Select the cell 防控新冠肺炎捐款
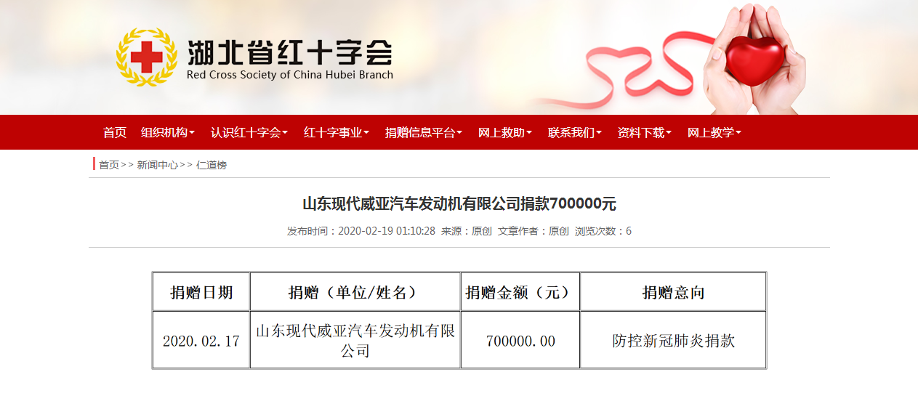918x417 pixels. point(673,341)
